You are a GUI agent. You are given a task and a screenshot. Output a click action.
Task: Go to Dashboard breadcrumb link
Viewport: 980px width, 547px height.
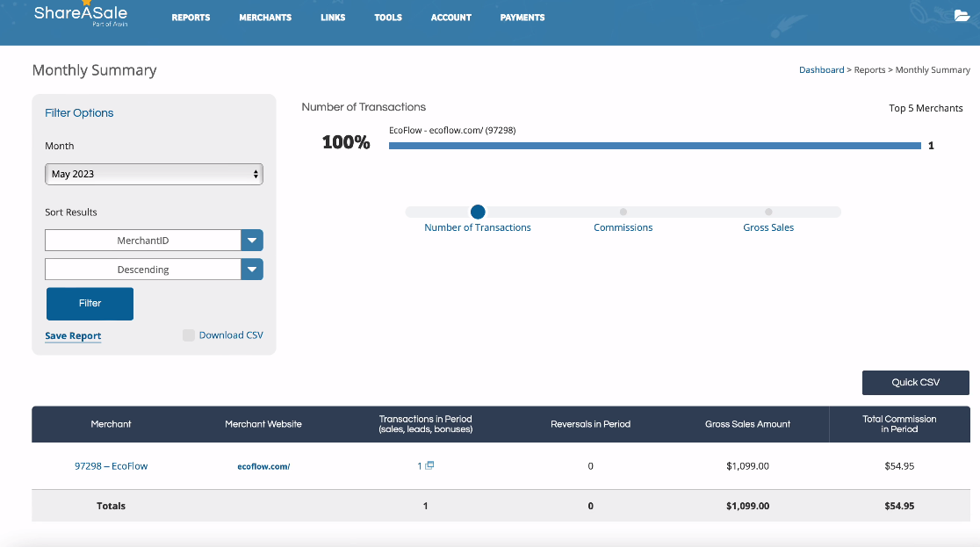[821, 70]
